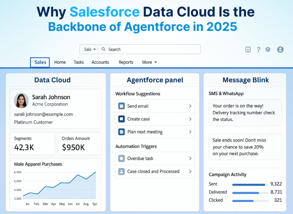Open the Setup gear icon
The image size is (293, 214).
(268, 49)
